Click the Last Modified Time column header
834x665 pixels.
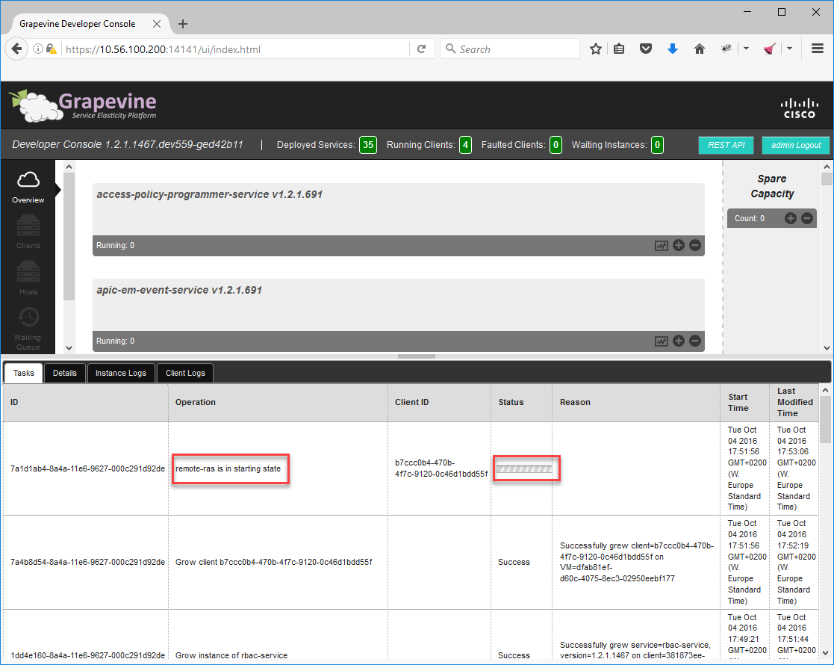795,402
